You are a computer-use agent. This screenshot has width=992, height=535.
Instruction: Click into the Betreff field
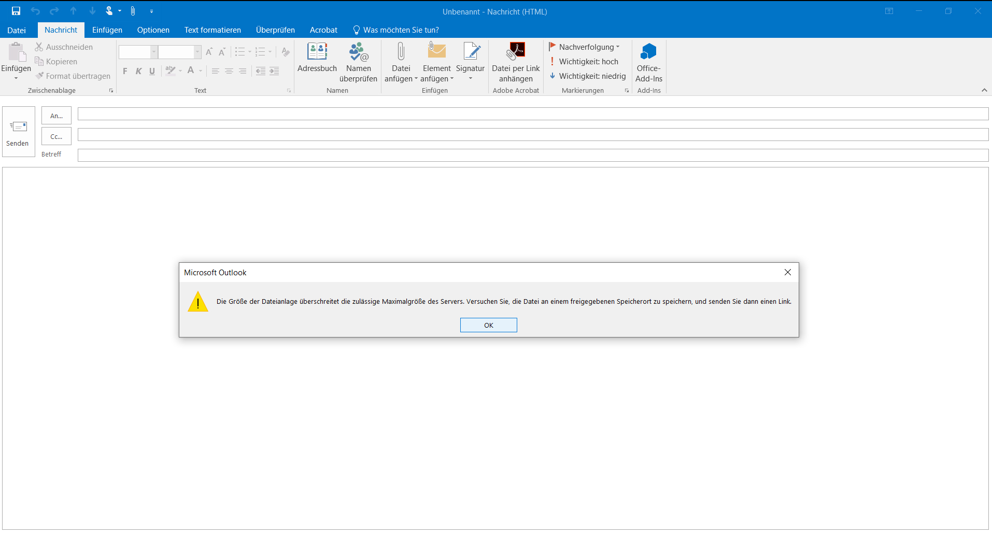click(533, 155)
